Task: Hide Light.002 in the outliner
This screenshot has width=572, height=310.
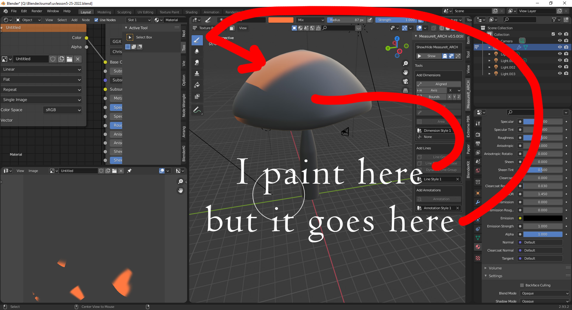Action: point(559,67)
